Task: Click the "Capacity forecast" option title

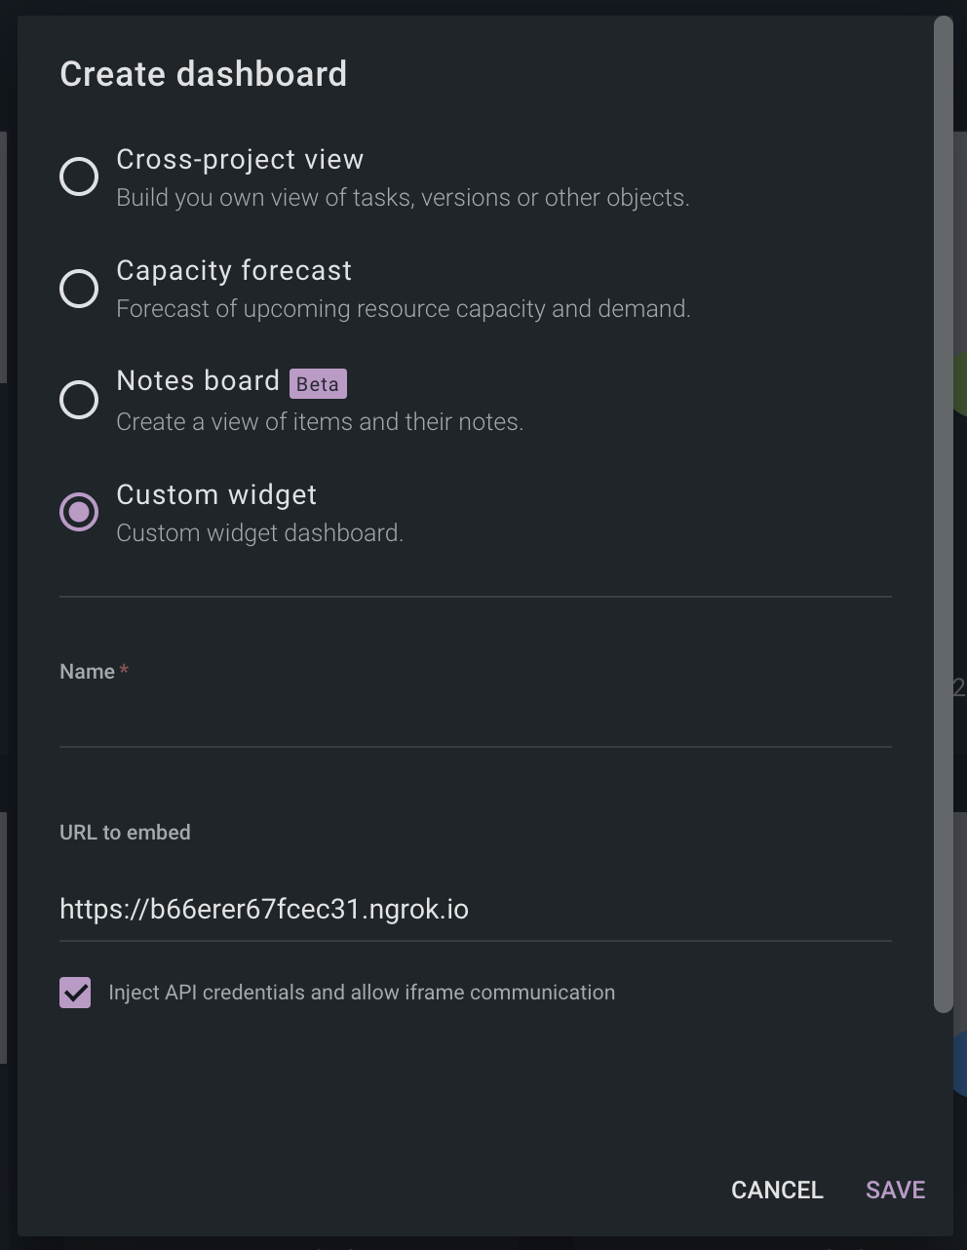Action: click(x=234, y=270)
